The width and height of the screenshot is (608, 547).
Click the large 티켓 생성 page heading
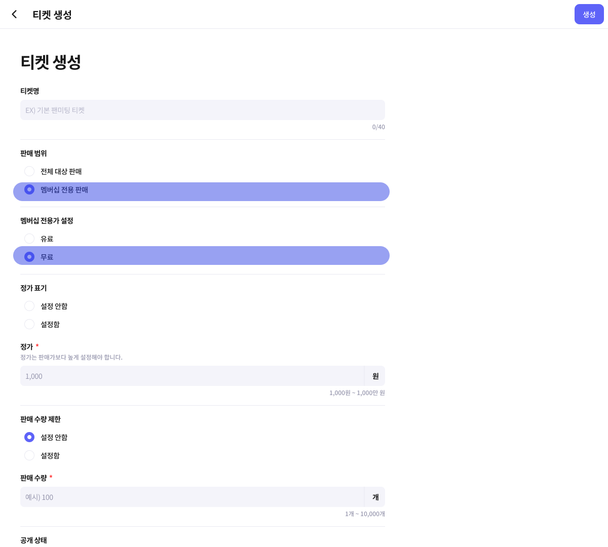point(51,62)
